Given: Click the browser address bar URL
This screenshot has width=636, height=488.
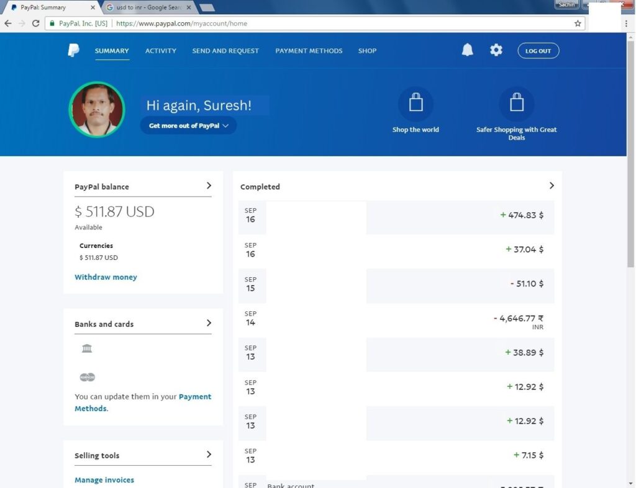Looking at the screenshot, I should point(182,24).
